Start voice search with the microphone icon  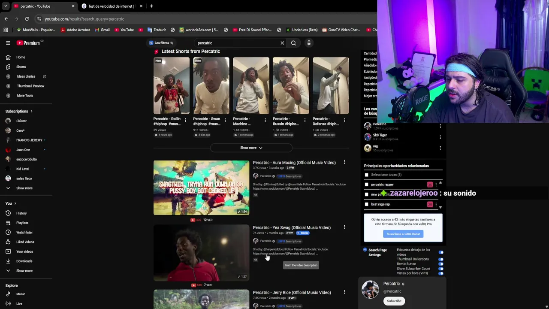point(309,43)
